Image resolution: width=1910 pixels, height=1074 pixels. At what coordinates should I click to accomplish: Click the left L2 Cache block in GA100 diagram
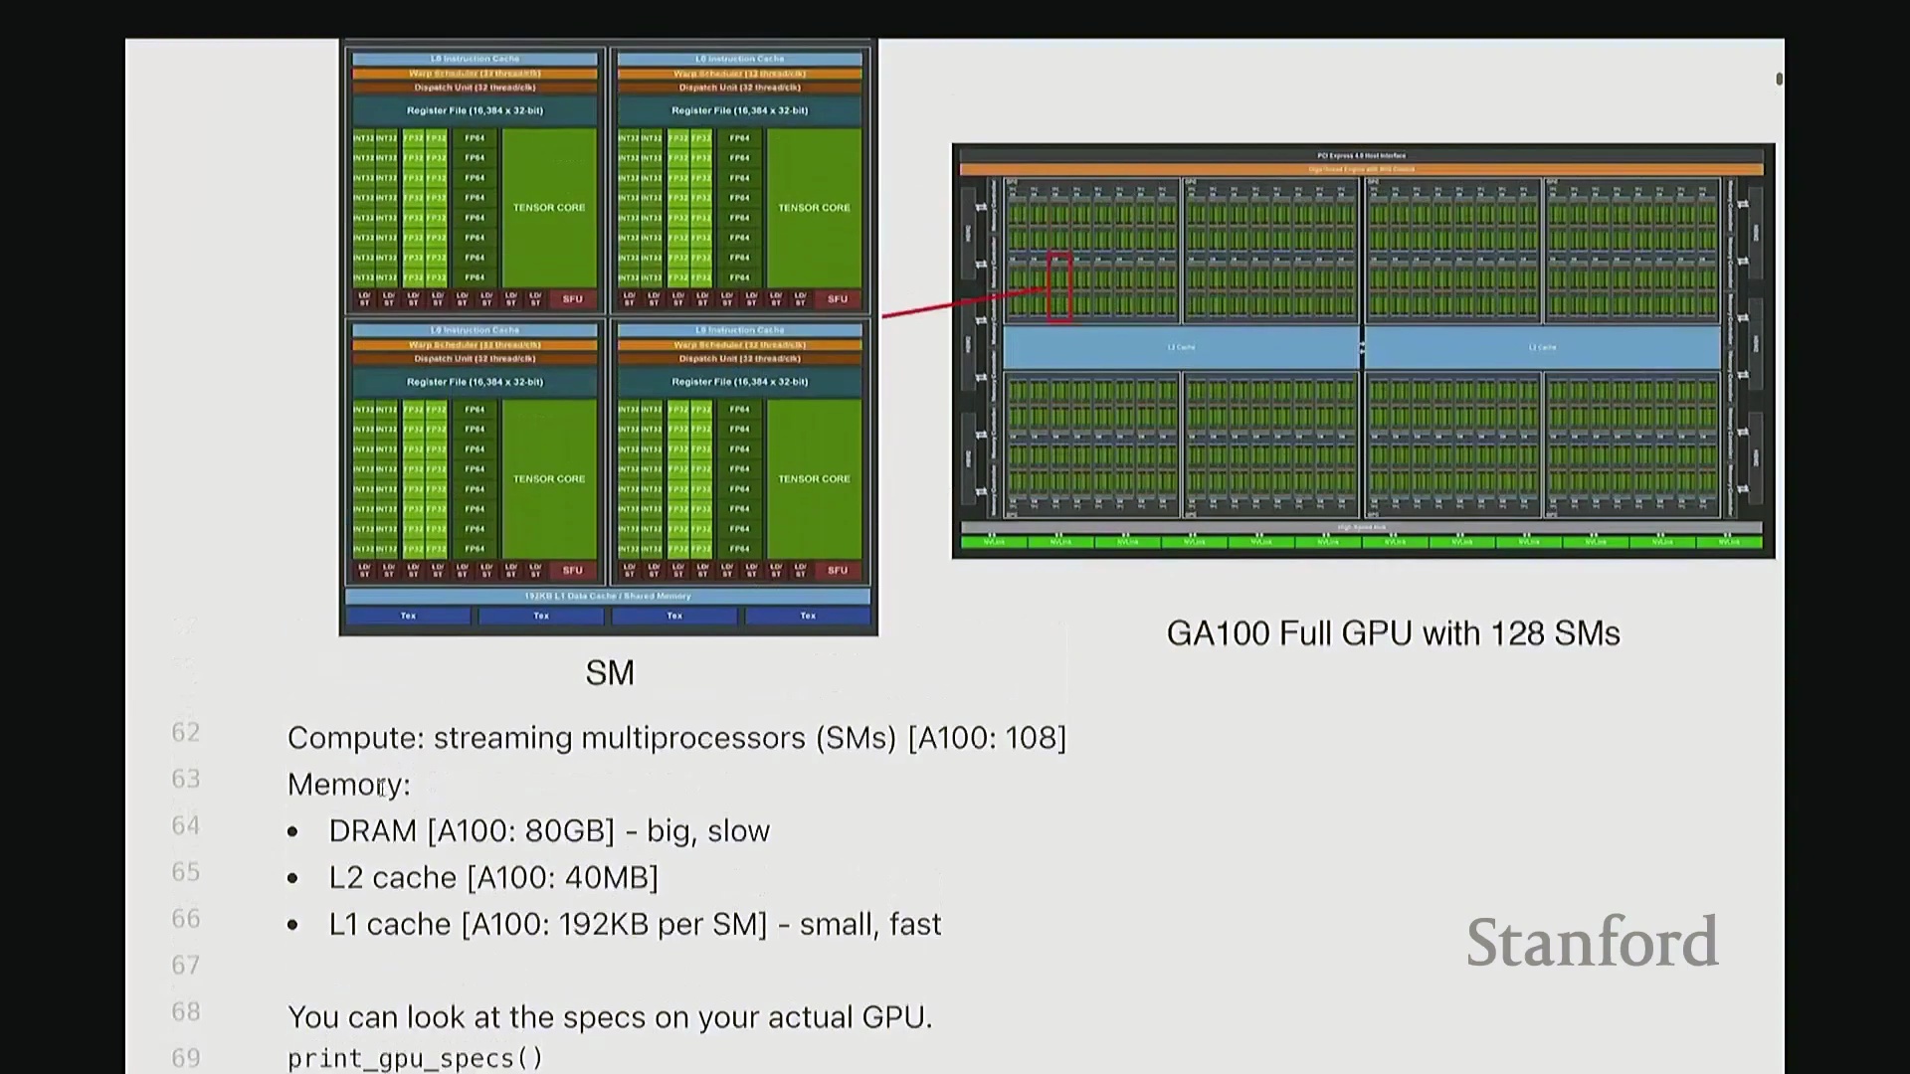1181,347
